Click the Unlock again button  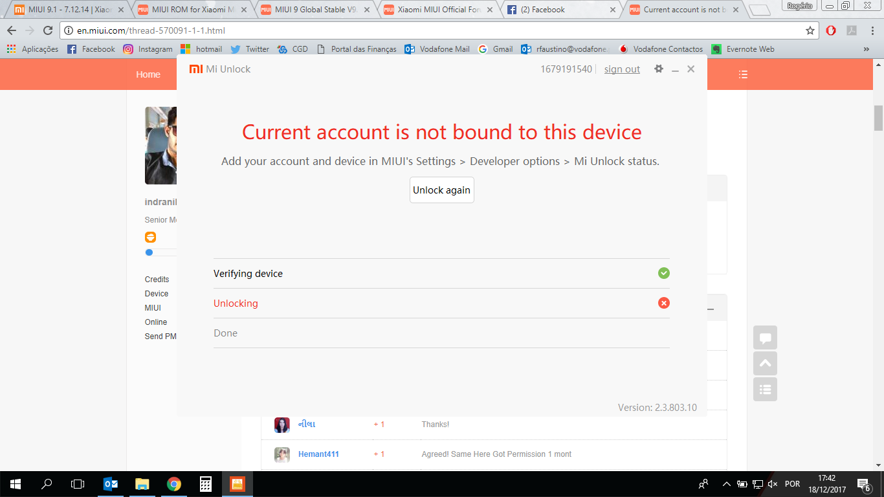point(442,190)
